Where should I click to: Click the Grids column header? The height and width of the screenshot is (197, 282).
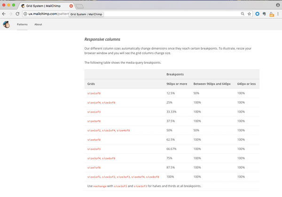[x=91, y=84]
